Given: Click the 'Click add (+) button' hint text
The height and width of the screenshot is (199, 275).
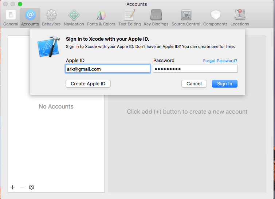Looking at the screenshot, I should (x=187, y=112).
